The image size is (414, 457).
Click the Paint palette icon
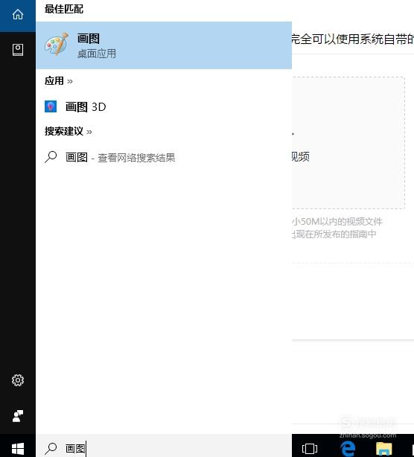(x=57, y=44)
